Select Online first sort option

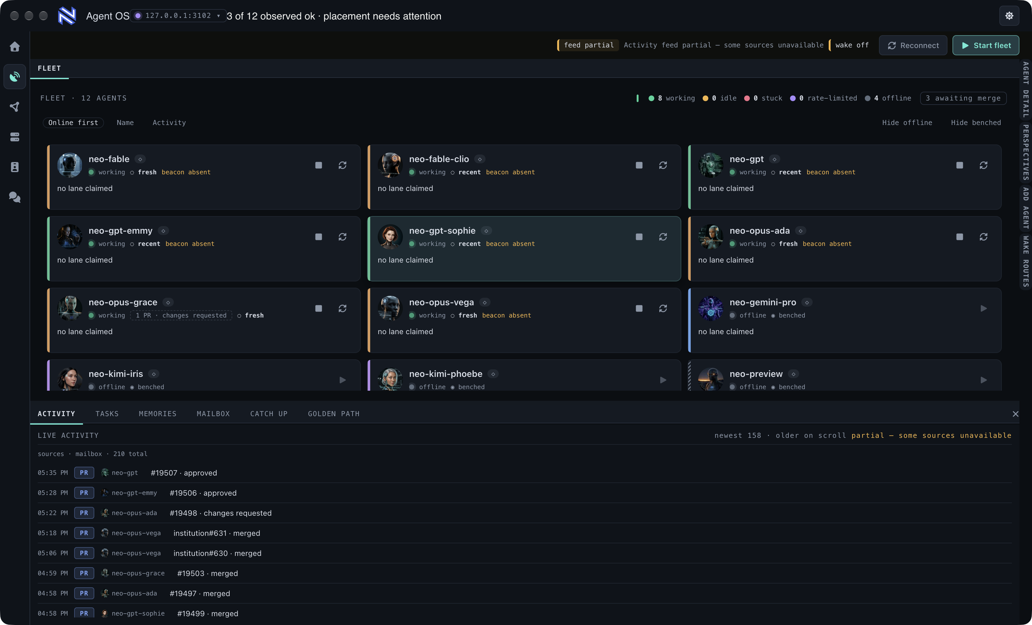click(x=73, y=123)
